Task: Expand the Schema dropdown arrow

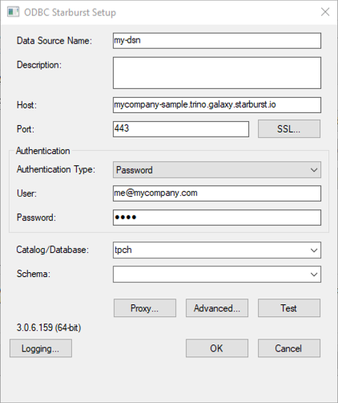Action: 314,275
